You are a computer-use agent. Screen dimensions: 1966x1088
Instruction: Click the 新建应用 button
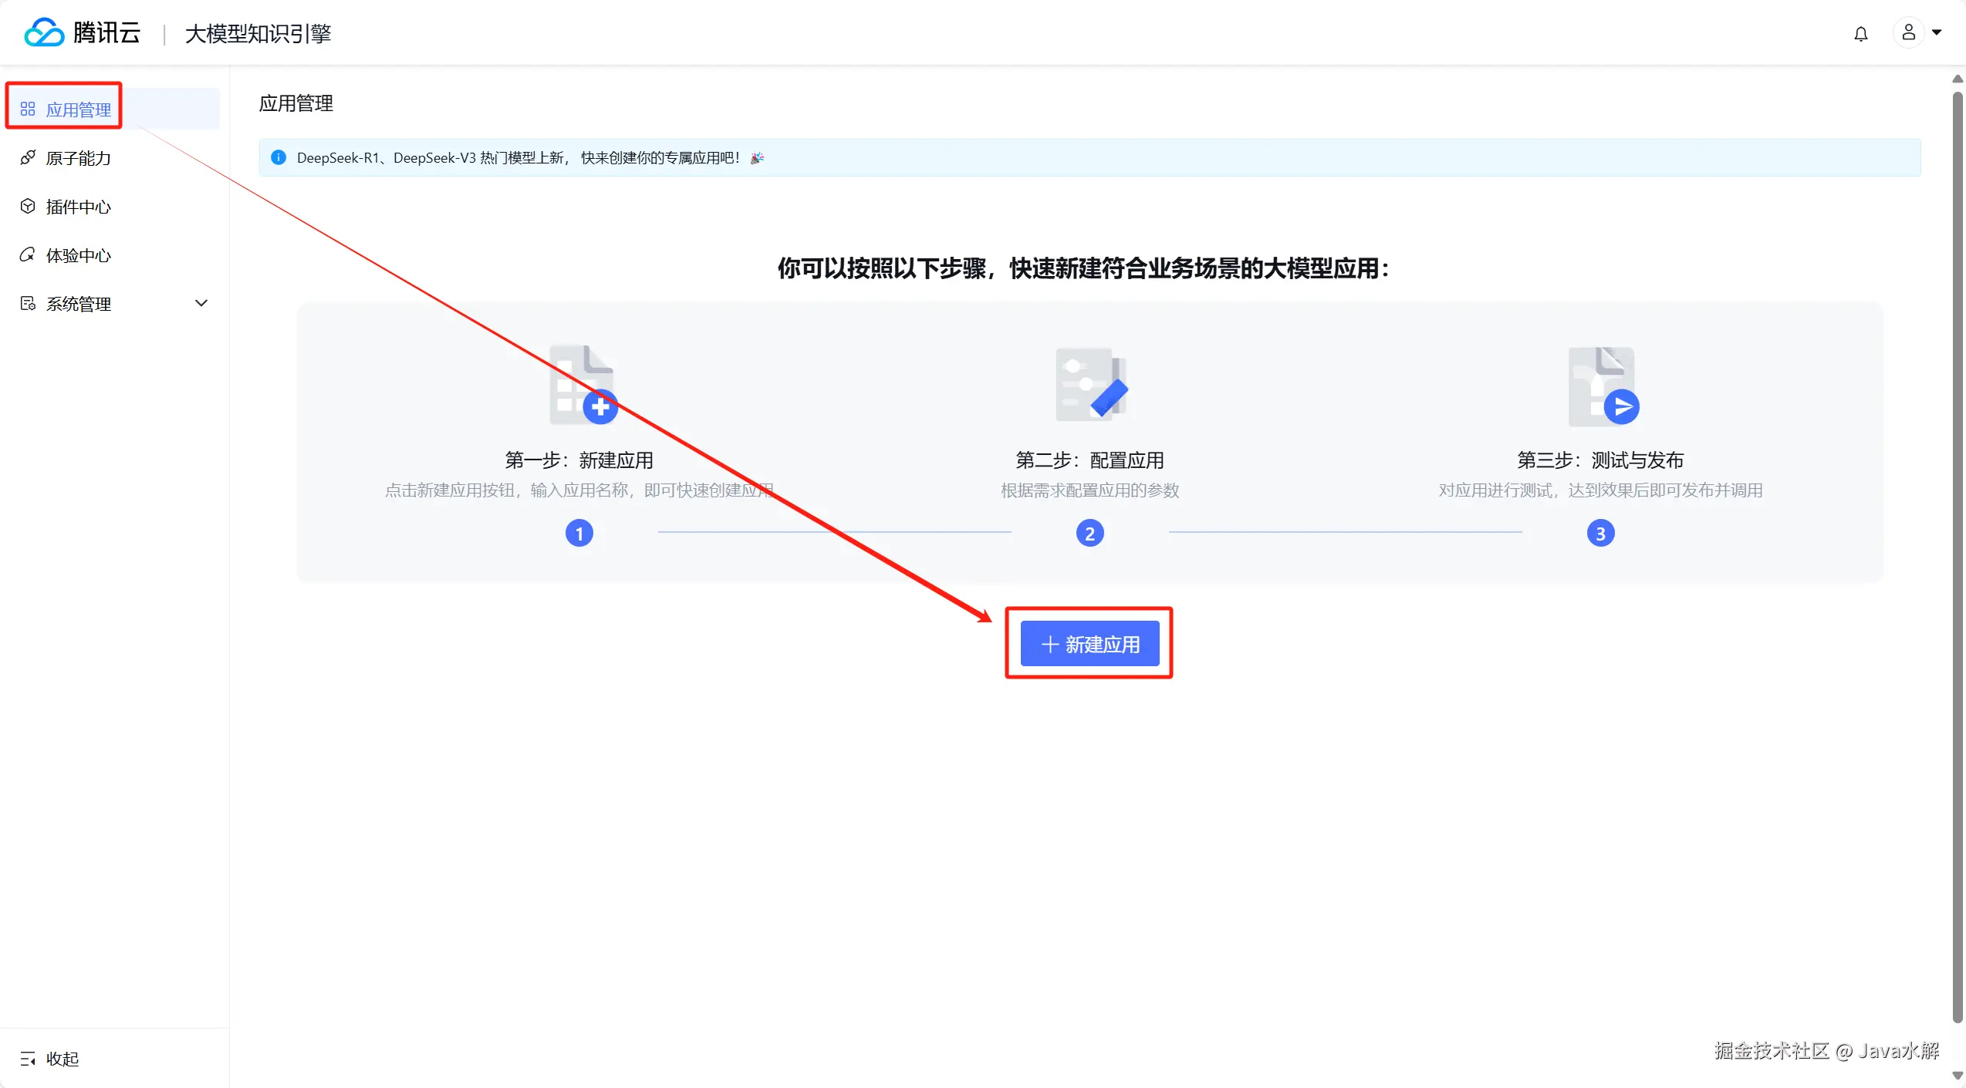pos(1089,644)
